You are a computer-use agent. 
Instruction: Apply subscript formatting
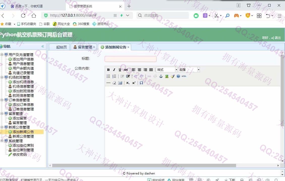coord(128,83)
